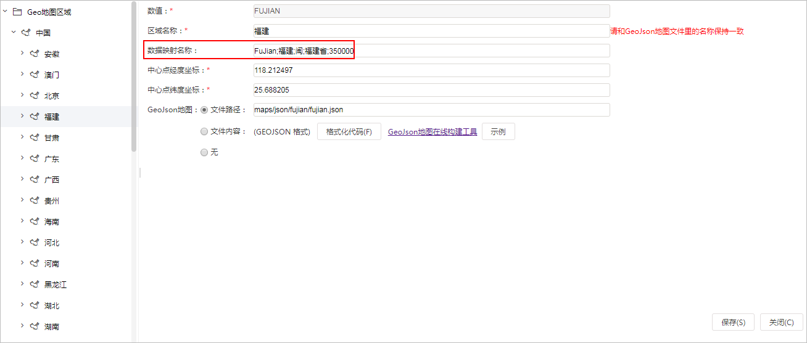Click the region icon next to 湖南
The image size is (807, 343).
tap(35, 326)
